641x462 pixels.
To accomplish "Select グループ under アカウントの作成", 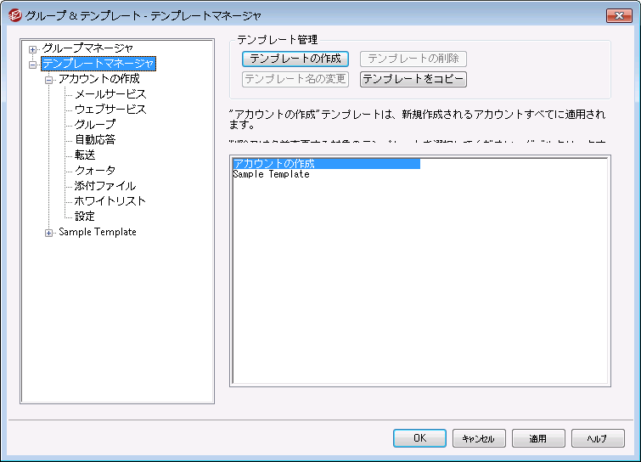I will [95, 125].
